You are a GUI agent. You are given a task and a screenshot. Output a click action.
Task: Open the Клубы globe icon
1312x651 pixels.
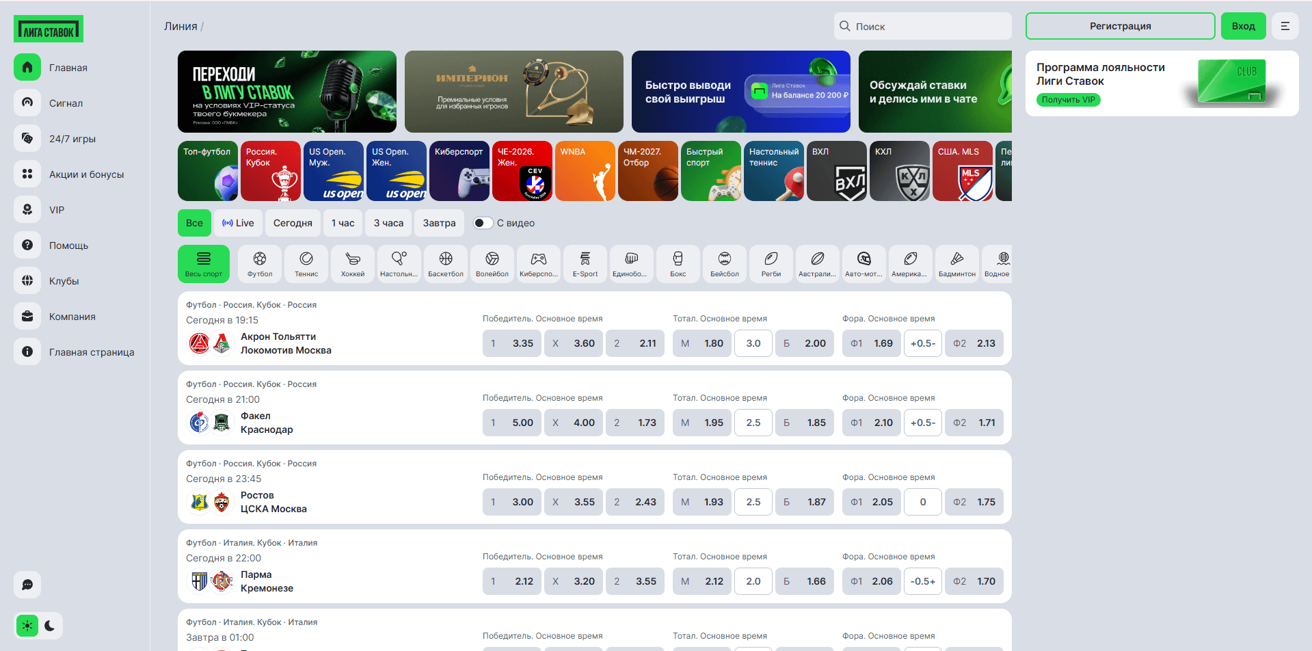27,280
